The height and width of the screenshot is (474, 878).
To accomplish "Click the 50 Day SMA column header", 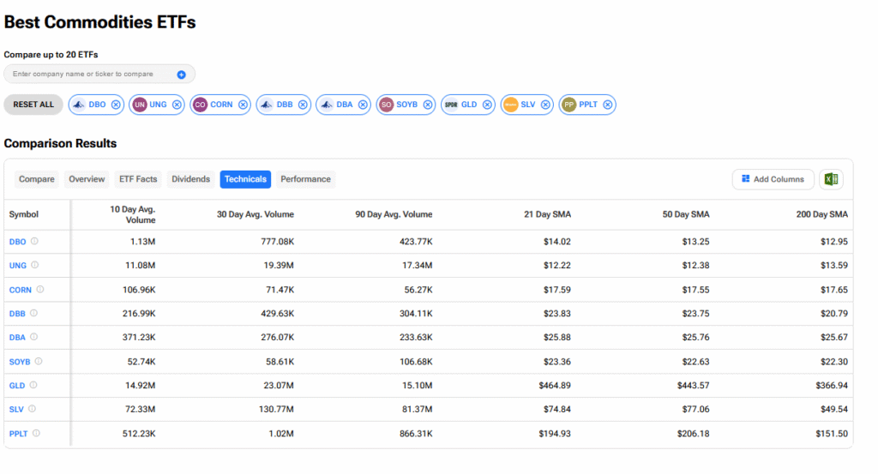I will click(686, 214).
